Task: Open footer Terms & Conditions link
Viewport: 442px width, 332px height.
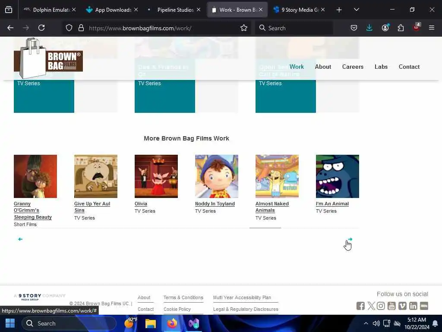Action: coord(183,297)
